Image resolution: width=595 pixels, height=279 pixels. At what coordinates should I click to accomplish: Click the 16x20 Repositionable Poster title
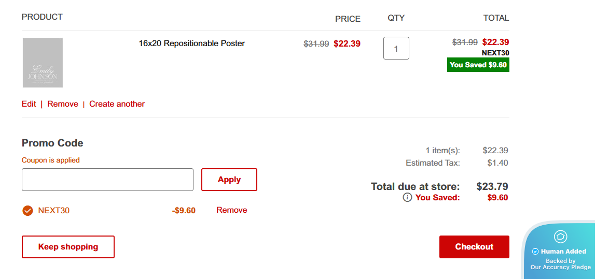pos(191,43)
